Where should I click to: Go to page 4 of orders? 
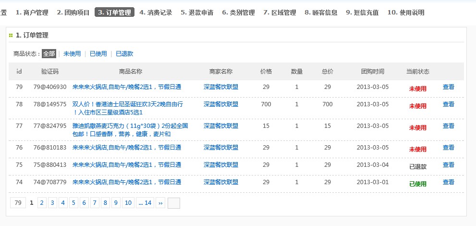pyautogui.click(x=63, y=202)
